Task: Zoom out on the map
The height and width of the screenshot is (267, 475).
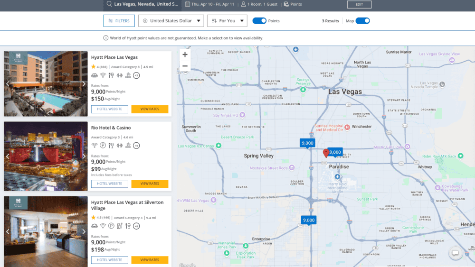Action: point(185,66)
